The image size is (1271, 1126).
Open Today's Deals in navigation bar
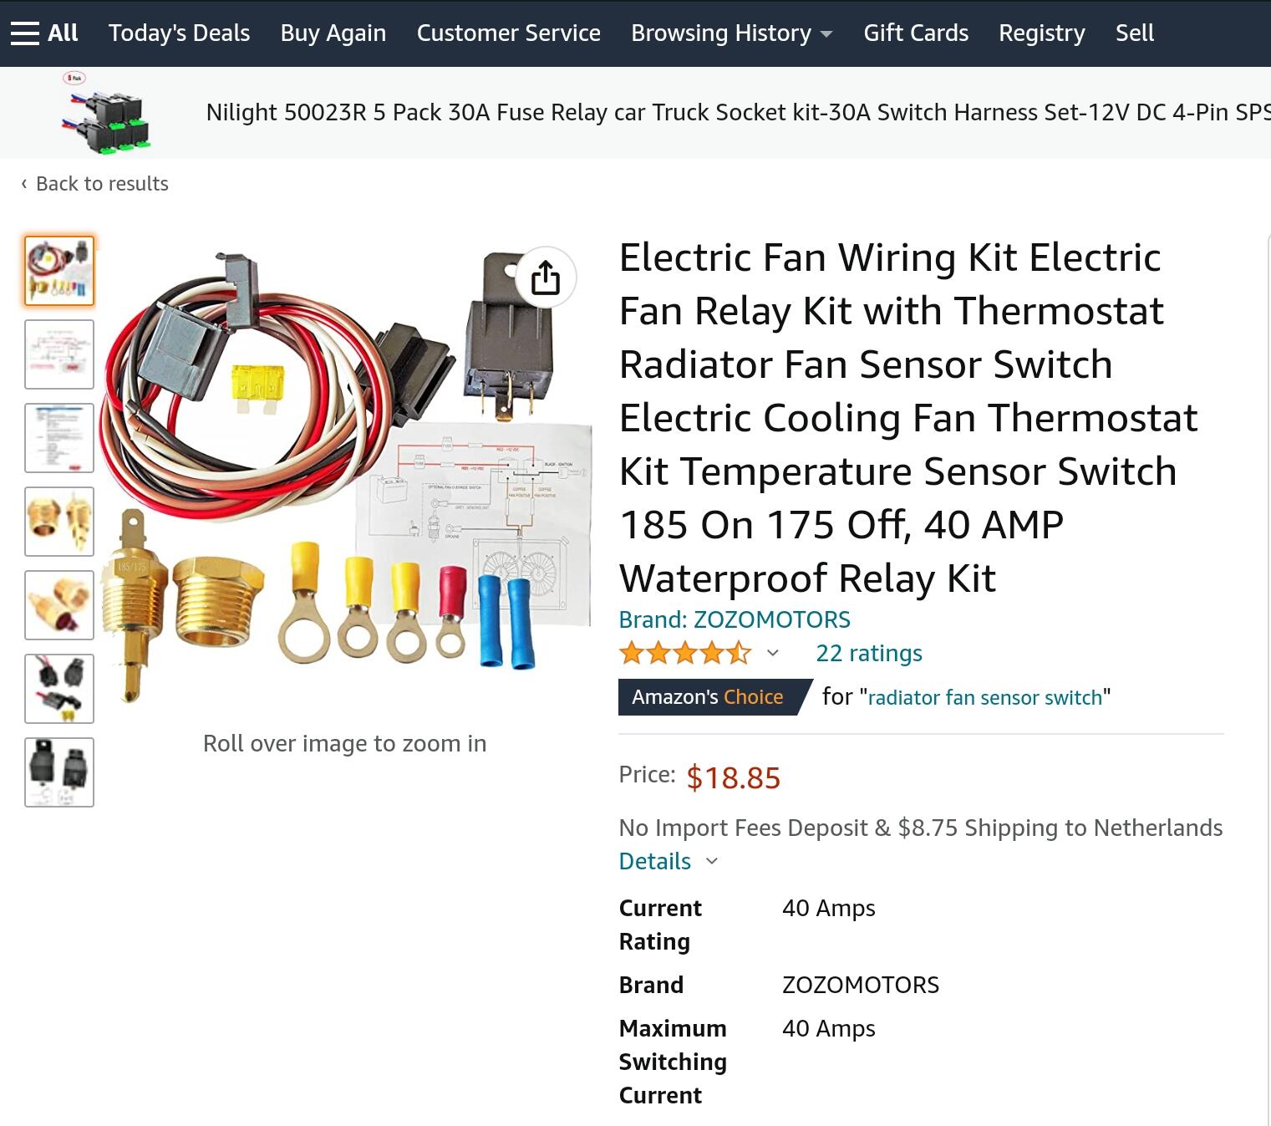[179, 33]
